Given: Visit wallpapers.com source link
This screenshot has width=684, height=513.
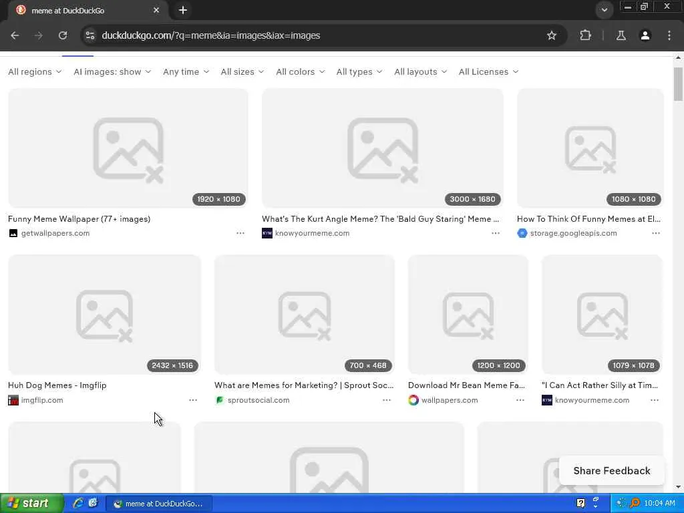Looking at the screenshot, I should 450,400.
